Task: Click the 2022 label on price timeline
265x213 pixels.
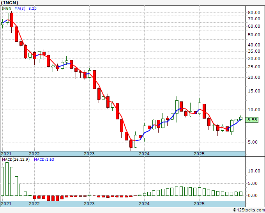Action: [34, 154]
